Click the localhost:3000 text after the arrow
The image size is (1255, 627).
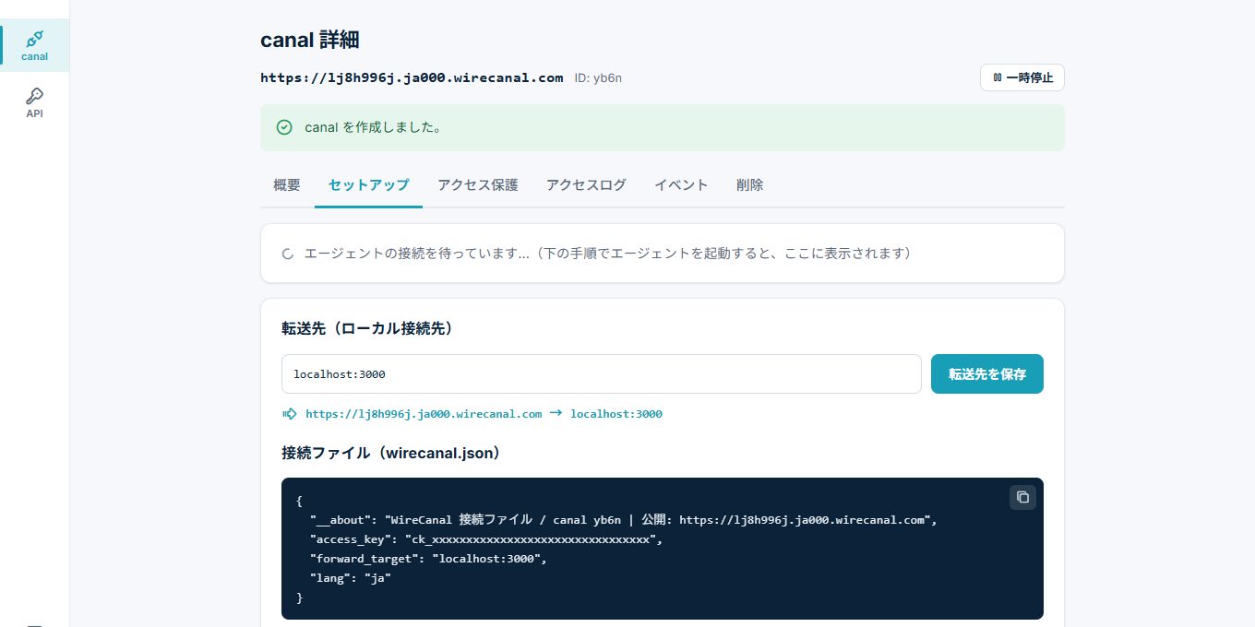pyautogui.click(x=616, y=414)
